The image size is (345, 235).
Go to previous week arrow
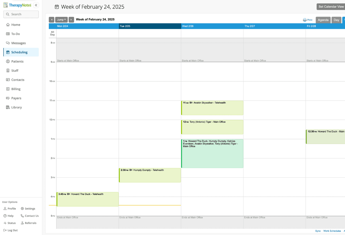[51, 20]
